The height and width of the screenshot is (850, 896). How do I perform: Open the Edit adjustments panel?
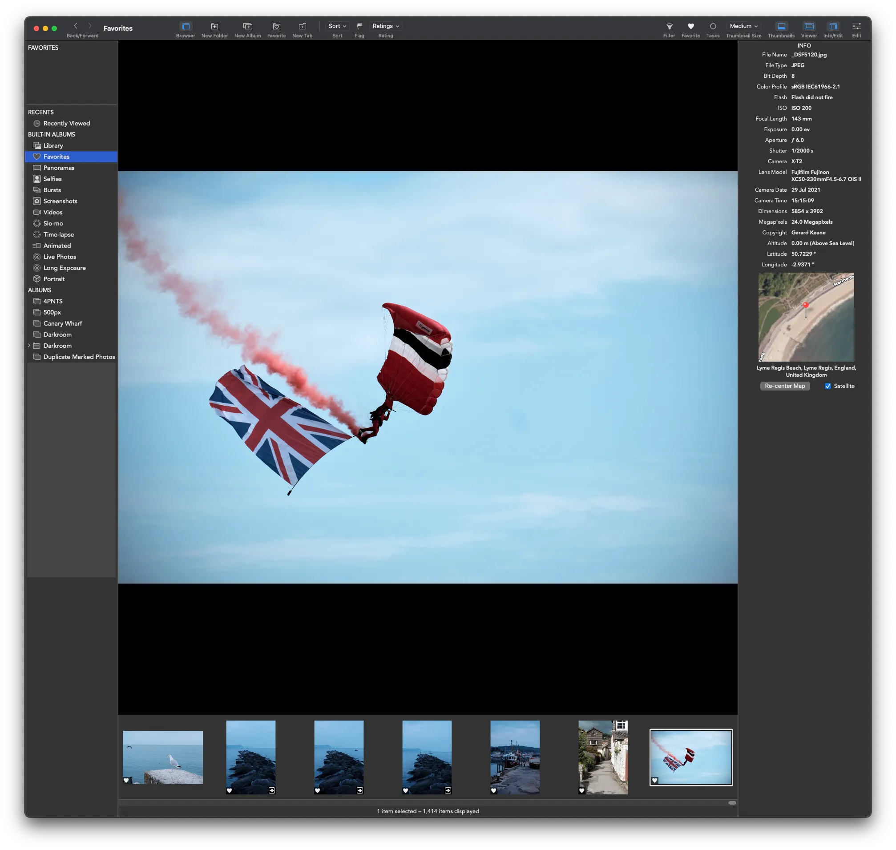(856, 26)
